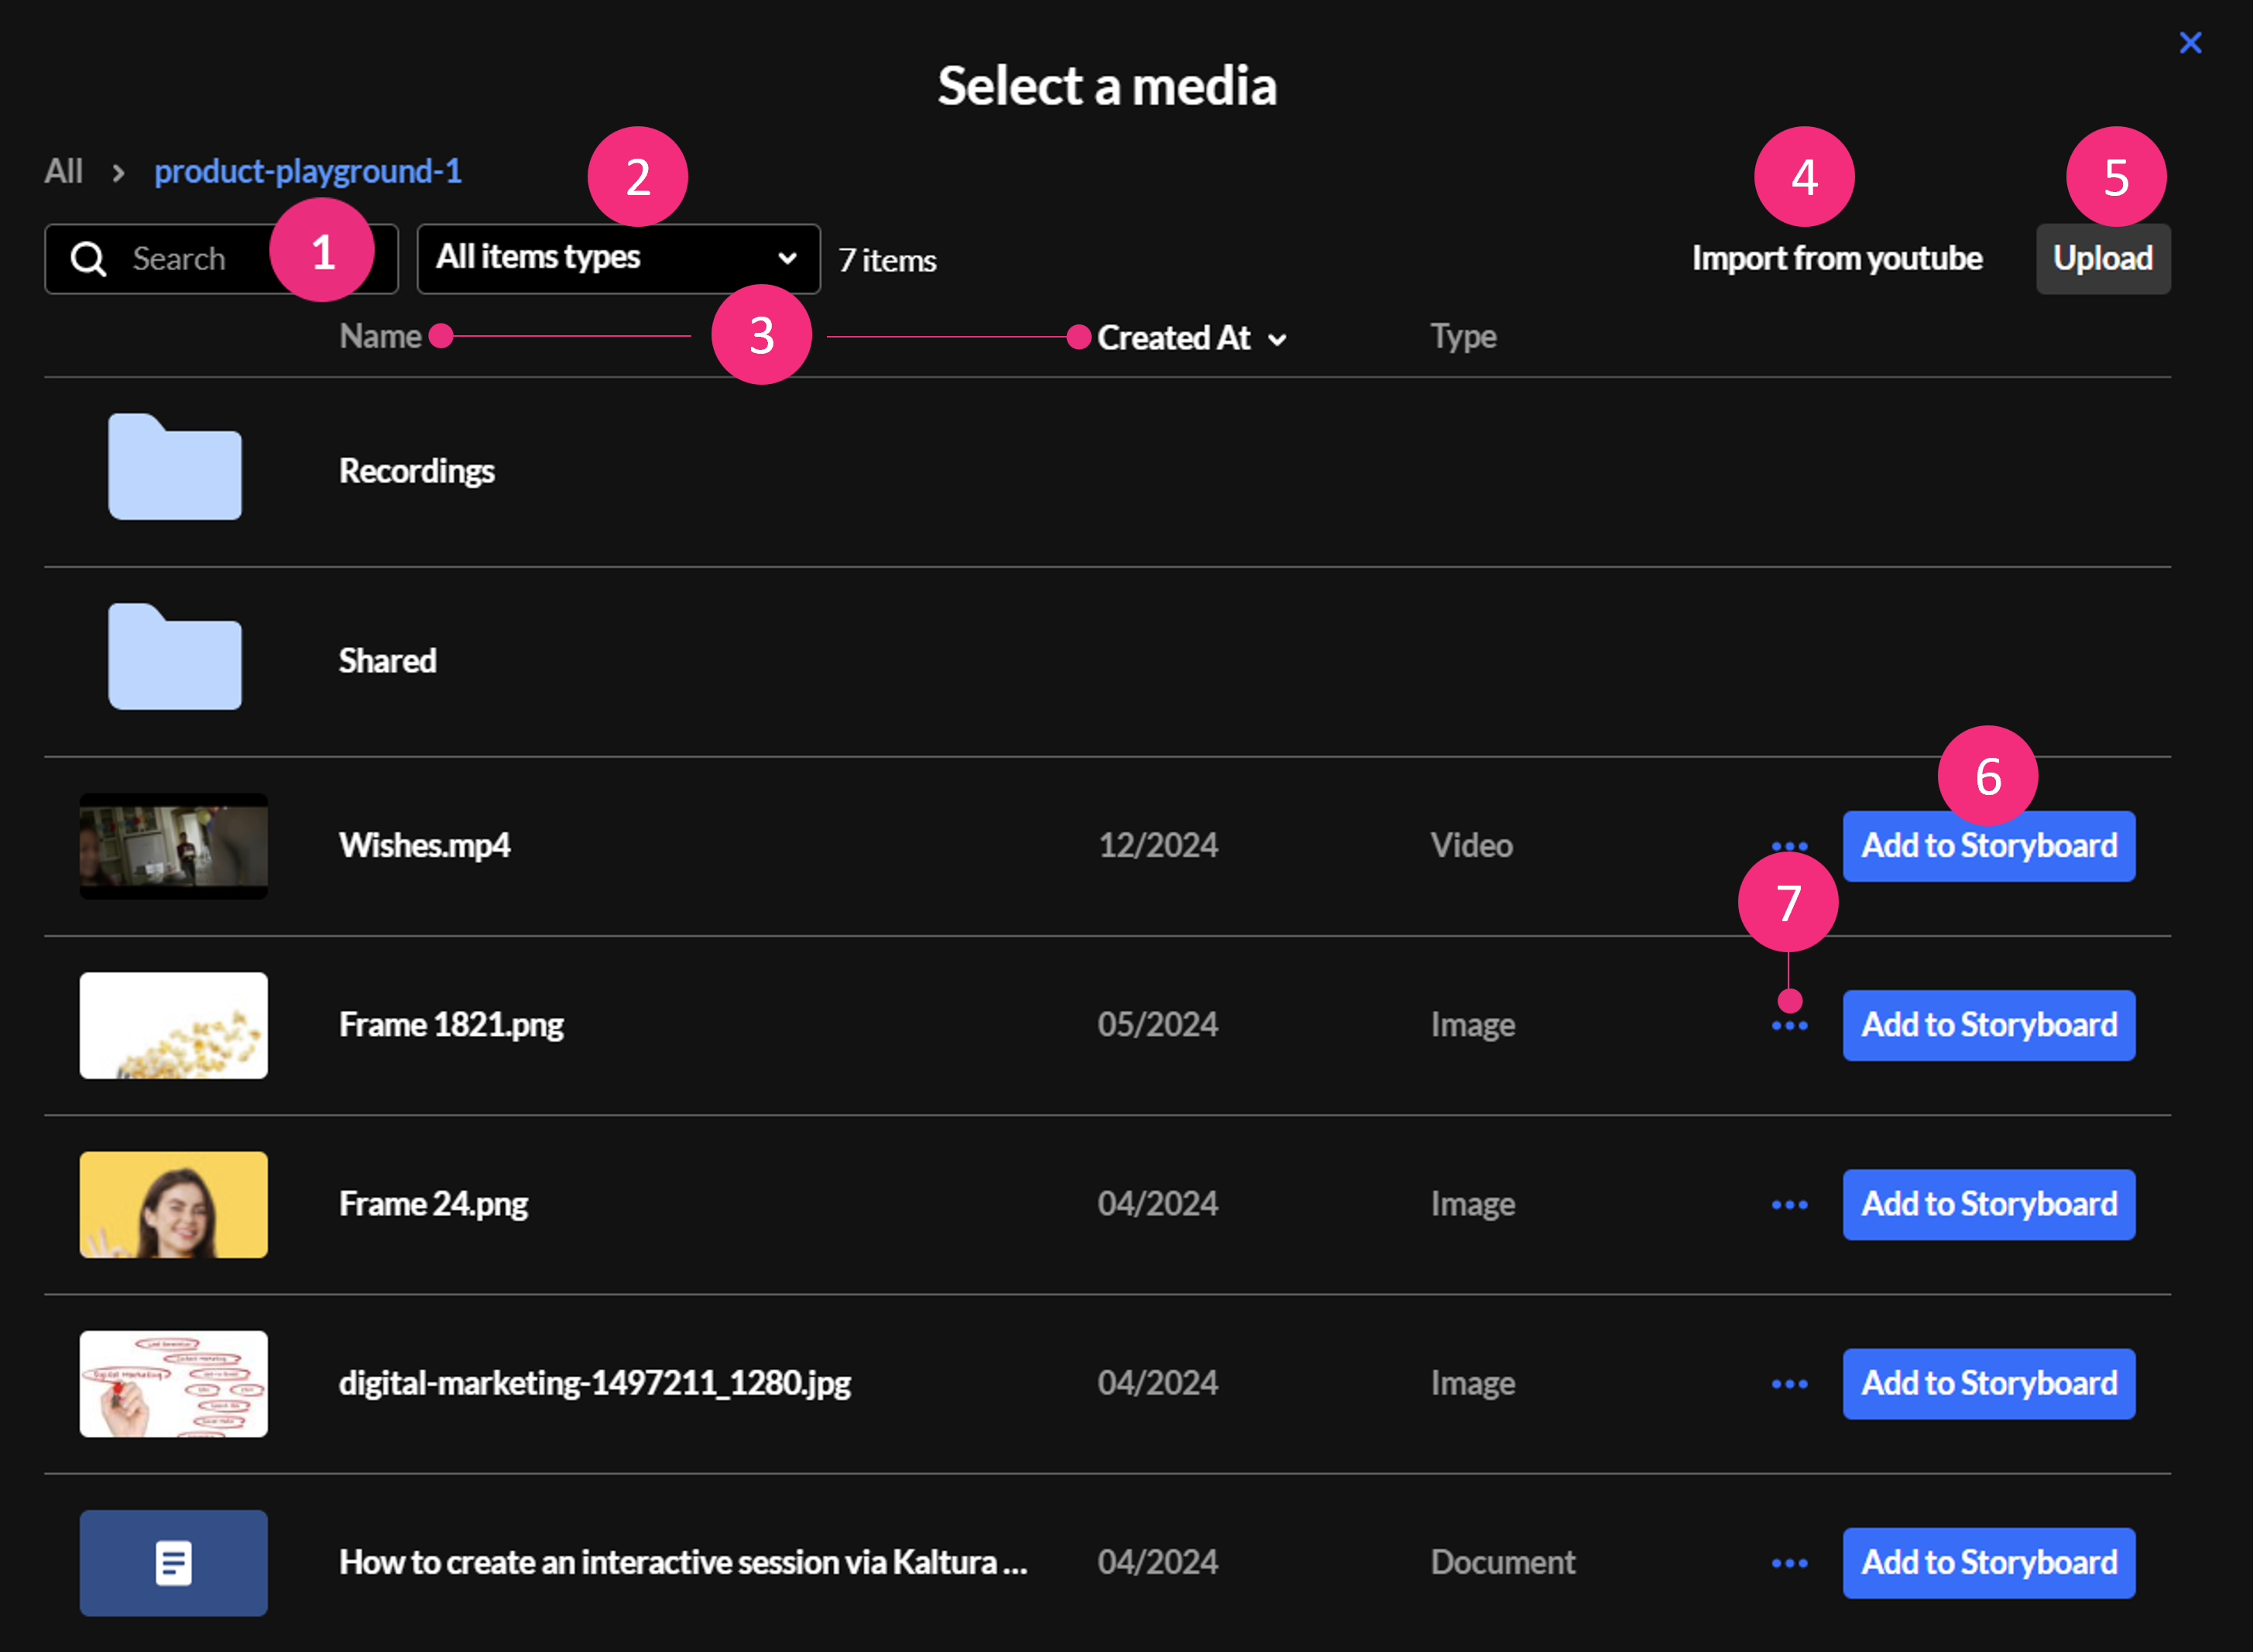Screen dimensions: 2253x1652
Task: Go to the All breadcrumb
Action: (x=63, y=172)
